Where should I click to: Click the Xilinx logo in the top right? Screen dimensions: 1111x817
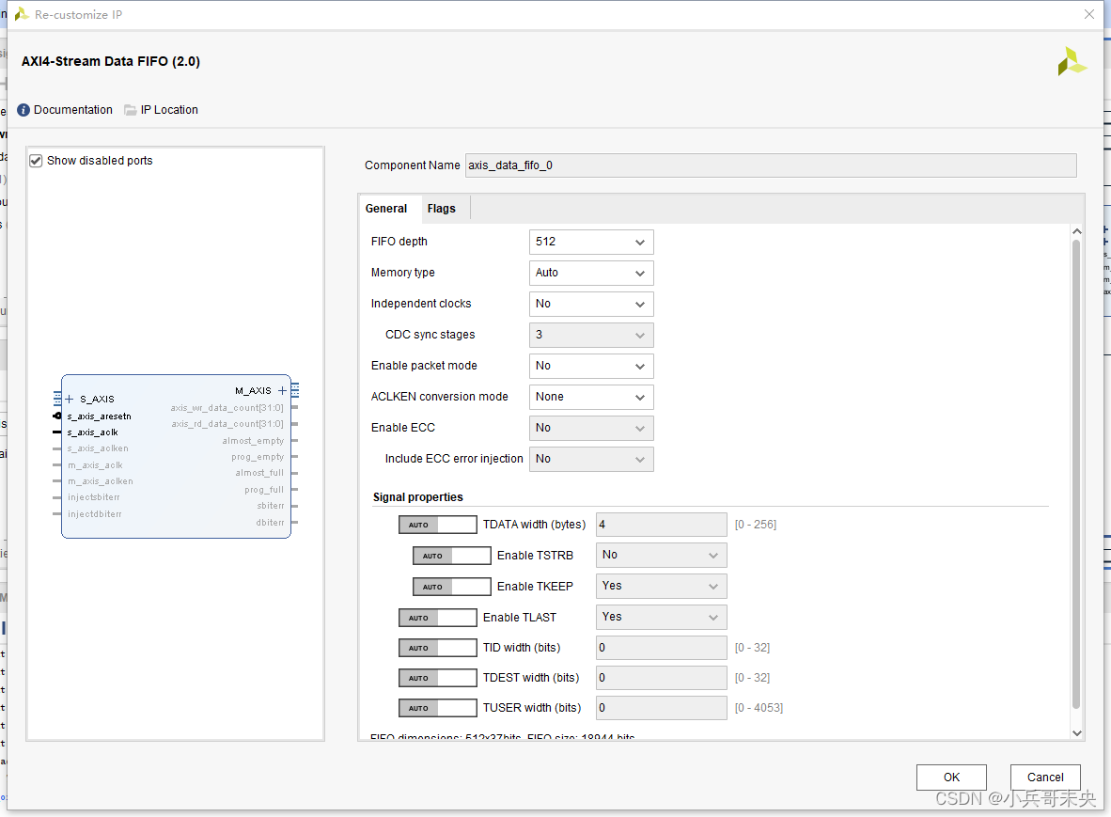(1072, 61)
